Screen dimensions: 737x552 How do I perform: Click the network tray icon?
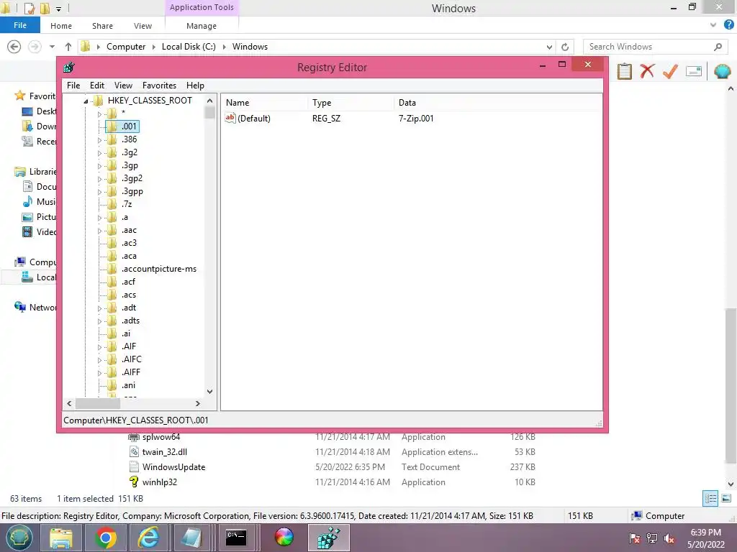pyautogui.click(x=652, y=539)
